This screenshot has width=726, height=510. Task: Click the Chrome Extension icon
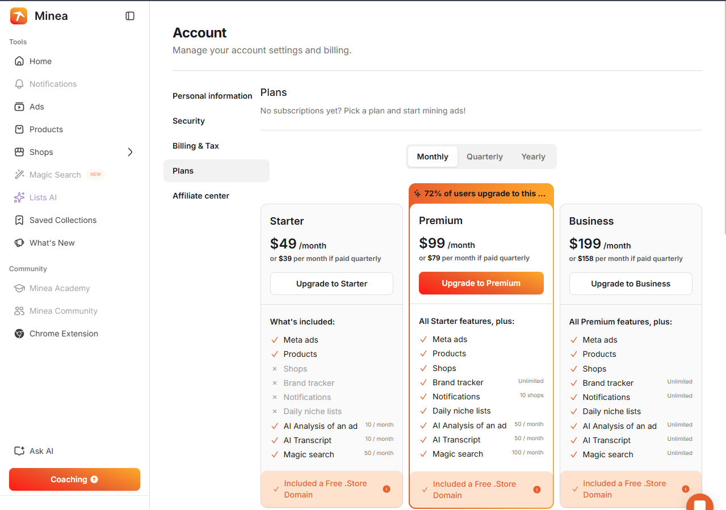coord(19,334)
